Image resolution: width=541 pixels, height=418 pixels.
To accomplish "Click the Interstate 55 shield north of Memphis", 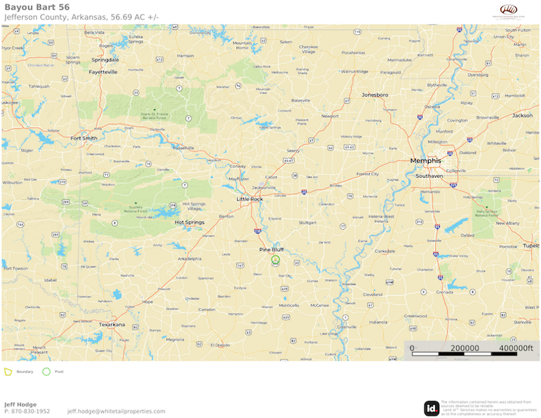I will click(420, 117).
